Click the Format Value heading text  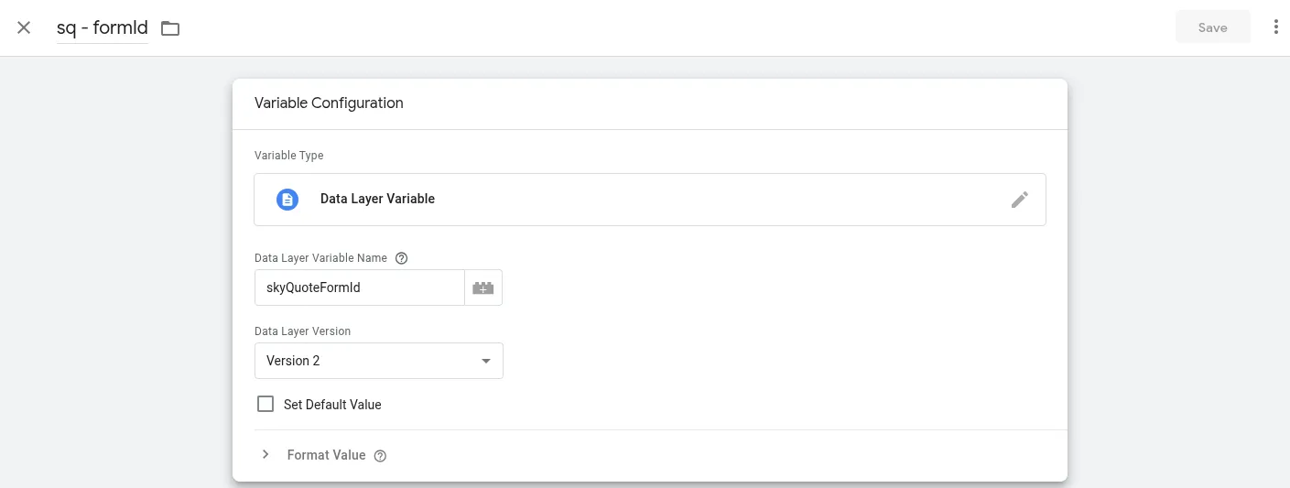pyautogui.click(x=326, y=455)
